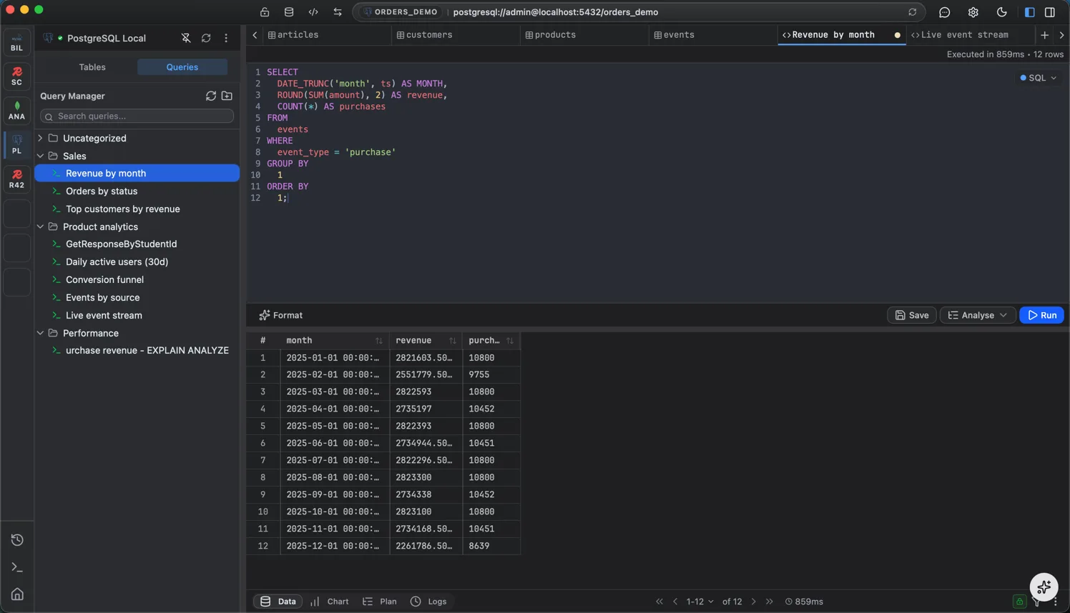This screenshot has width=1070, height=613.
Task: Show the Data view
Action: 278,602
